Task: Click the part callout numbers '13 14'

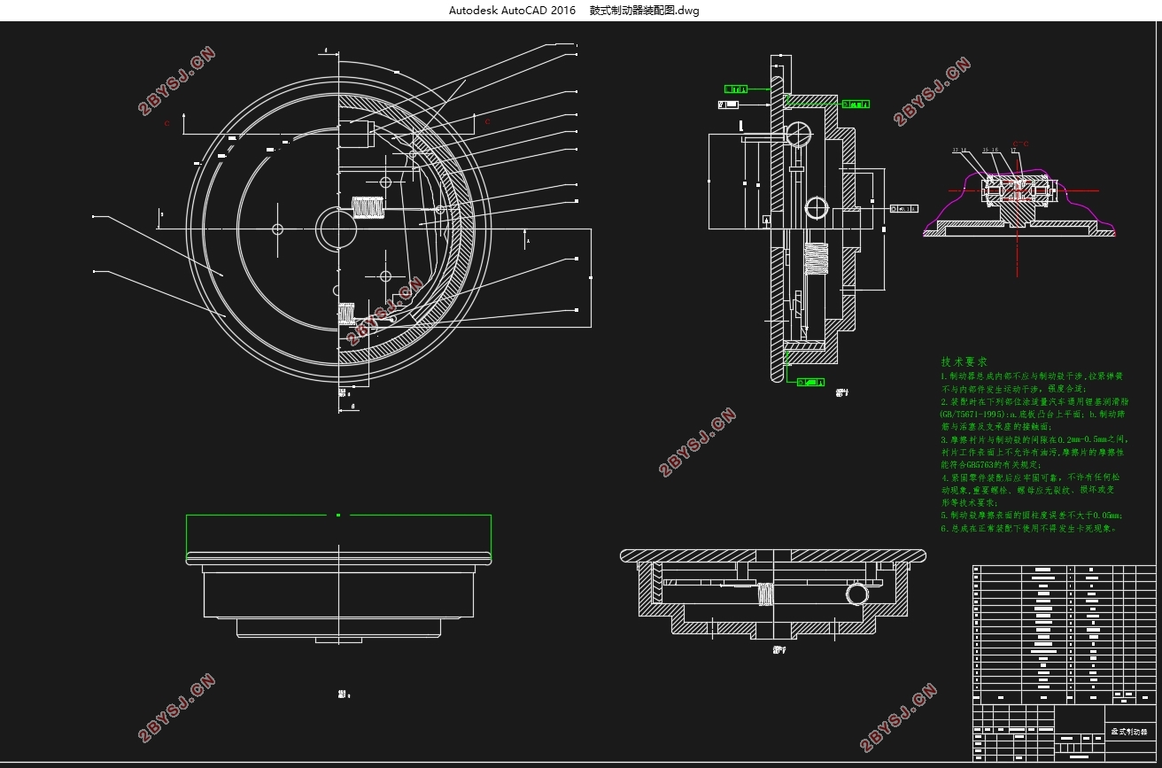Action: [960, 151]
